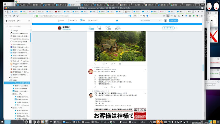Switch to xeyes in the taskbar
Viewport: 220px width, 124px height.
[133, 122]
